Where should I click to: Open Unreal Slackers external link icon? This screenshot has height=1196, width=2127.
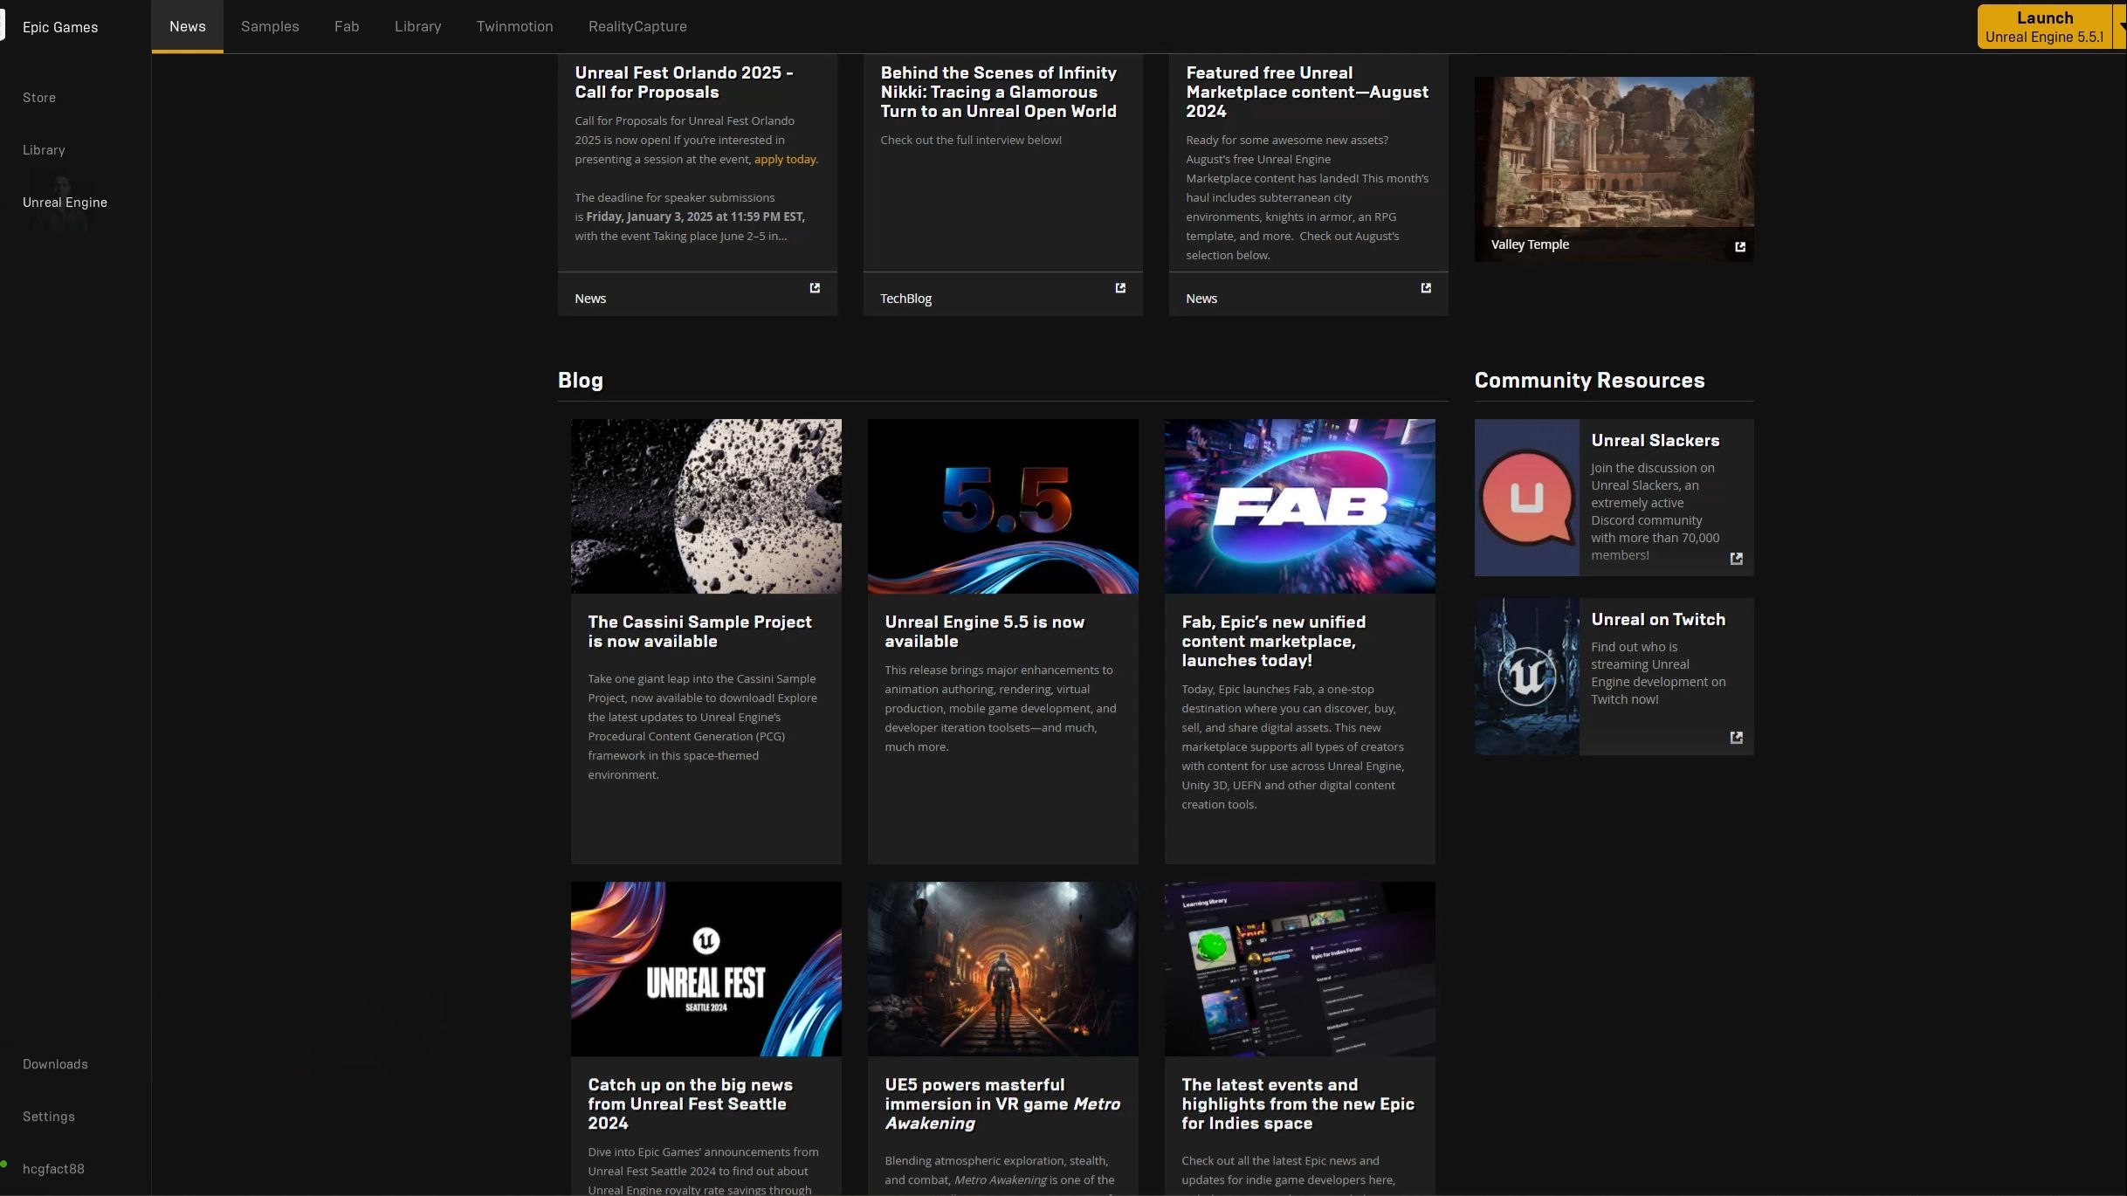pos(1736,559)
